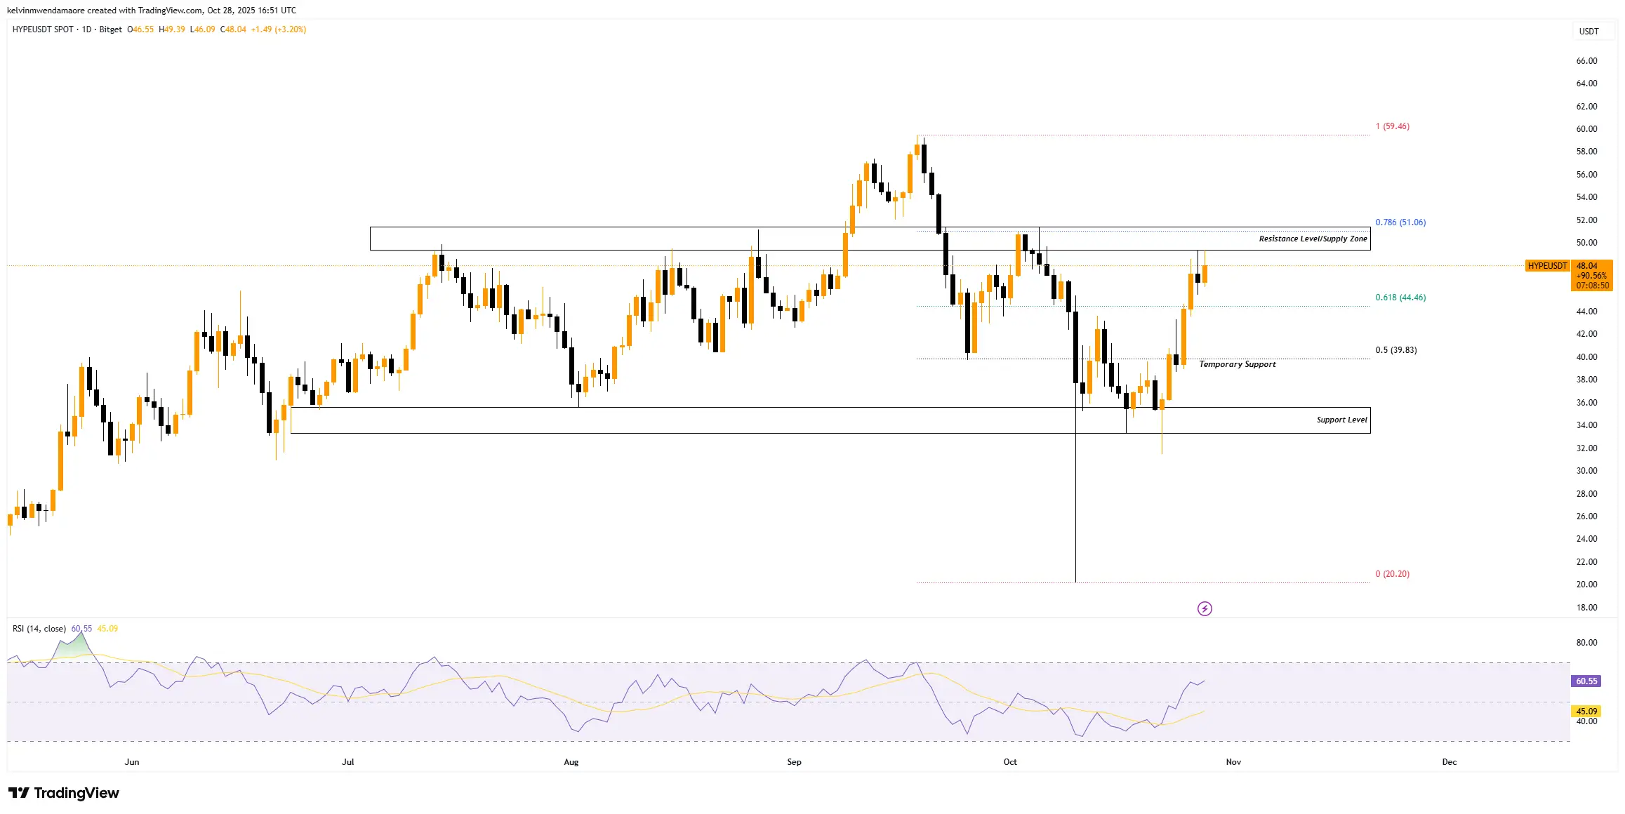Image resolution: width=1625 pixels, height=814 pixels.
Task: Click the TradingView logo at bottom left
Action: coord(63,793)
